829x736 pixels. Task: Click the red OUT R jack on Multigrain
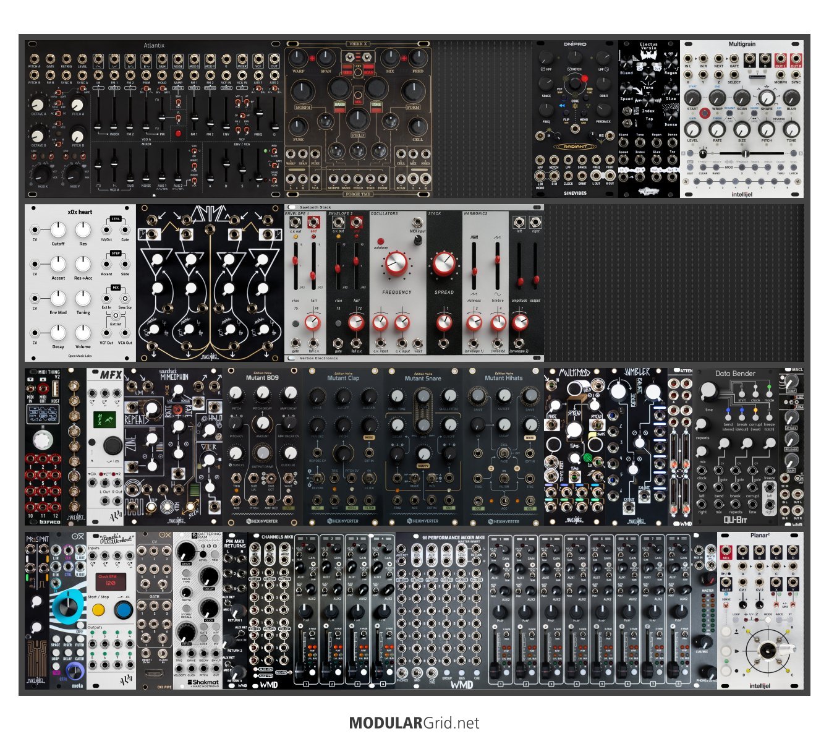(x=794, y=59)
